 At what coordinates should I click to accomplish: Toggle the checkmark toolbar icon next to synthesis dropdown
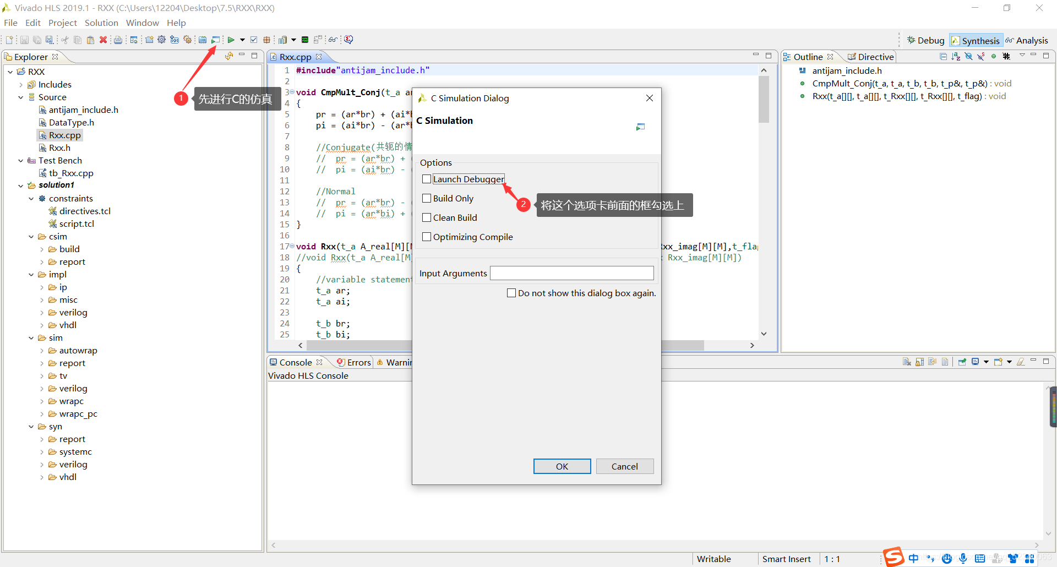(x=254, y=40)
